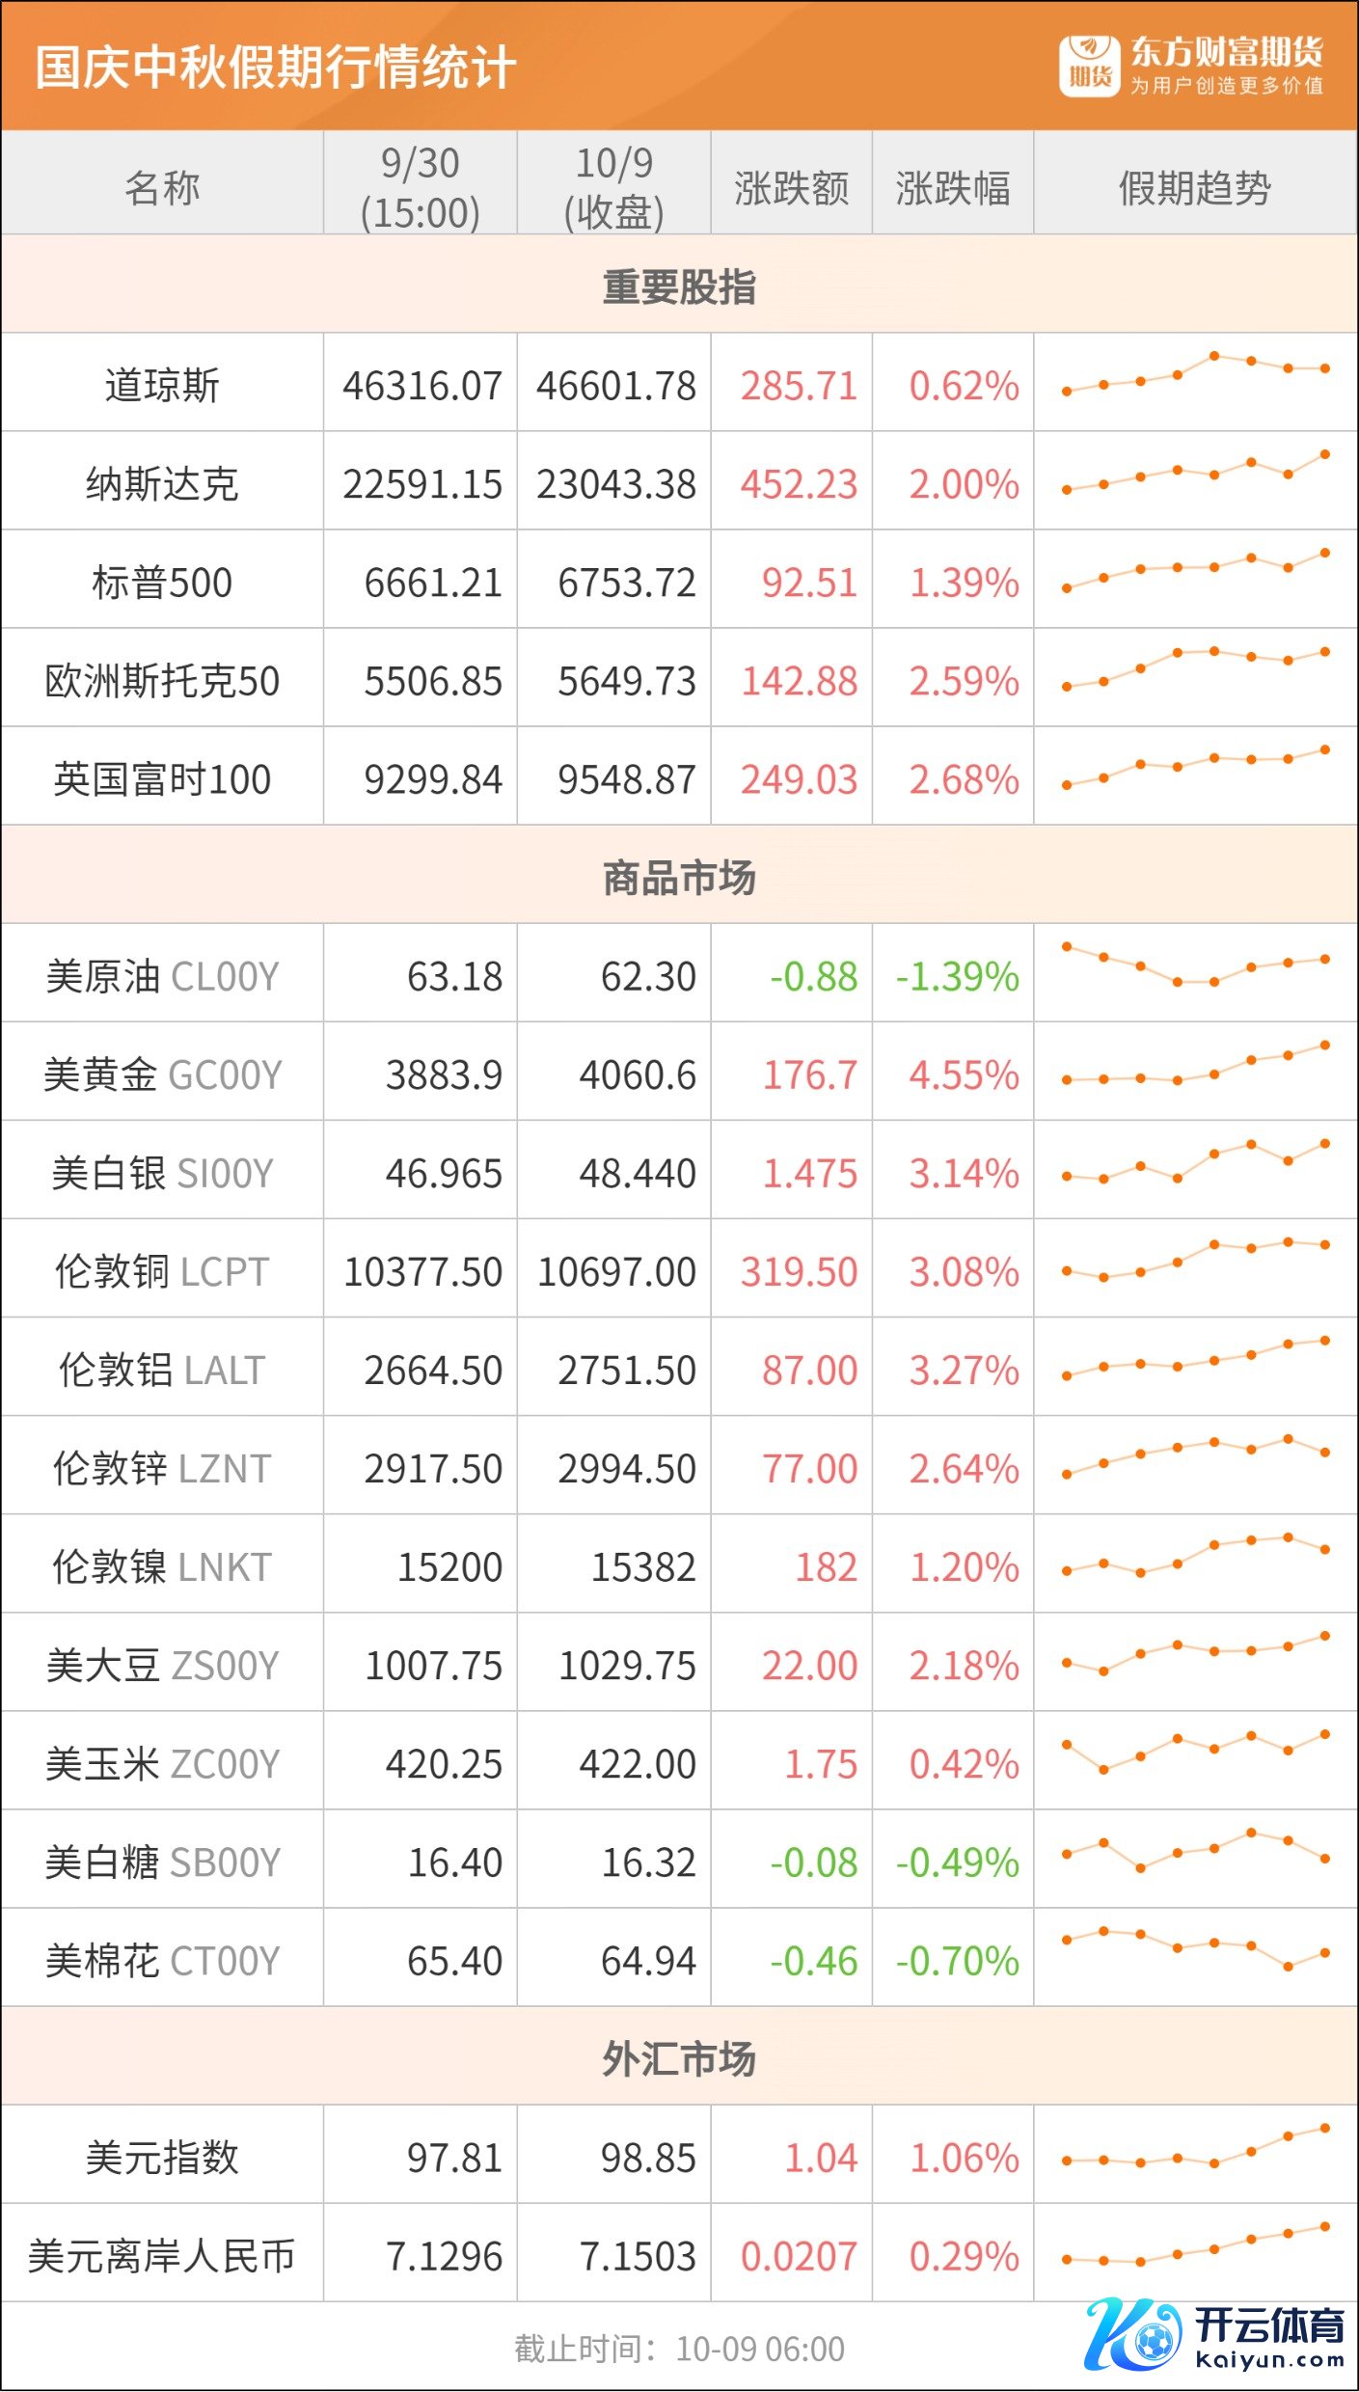
Task: Click the 名称 column header
Action: coord(162,187)
